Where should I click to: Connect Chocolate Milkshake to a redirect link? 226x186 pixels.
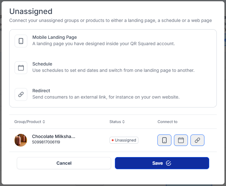coord(197,140)
